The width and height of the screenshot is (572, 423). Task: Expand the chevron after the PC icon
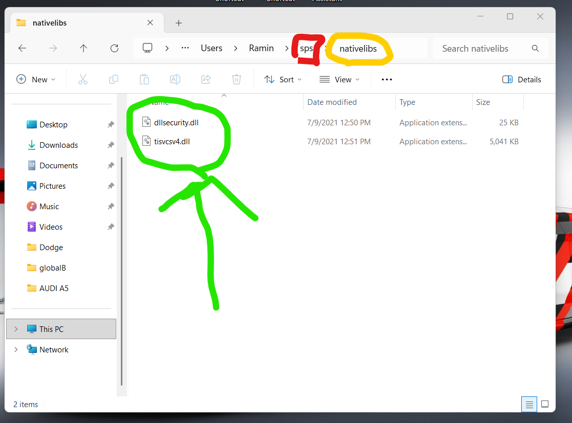(167, 48)
